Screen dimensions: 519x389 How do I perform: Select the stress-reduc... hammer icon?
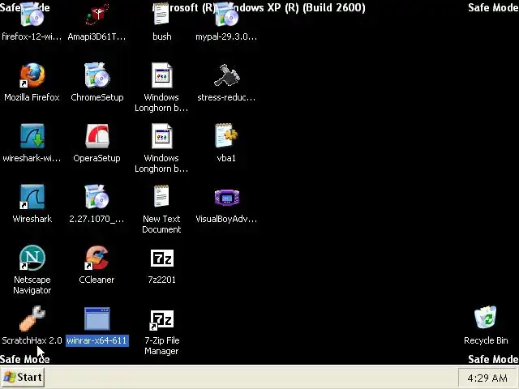click(x=226, y=75)
